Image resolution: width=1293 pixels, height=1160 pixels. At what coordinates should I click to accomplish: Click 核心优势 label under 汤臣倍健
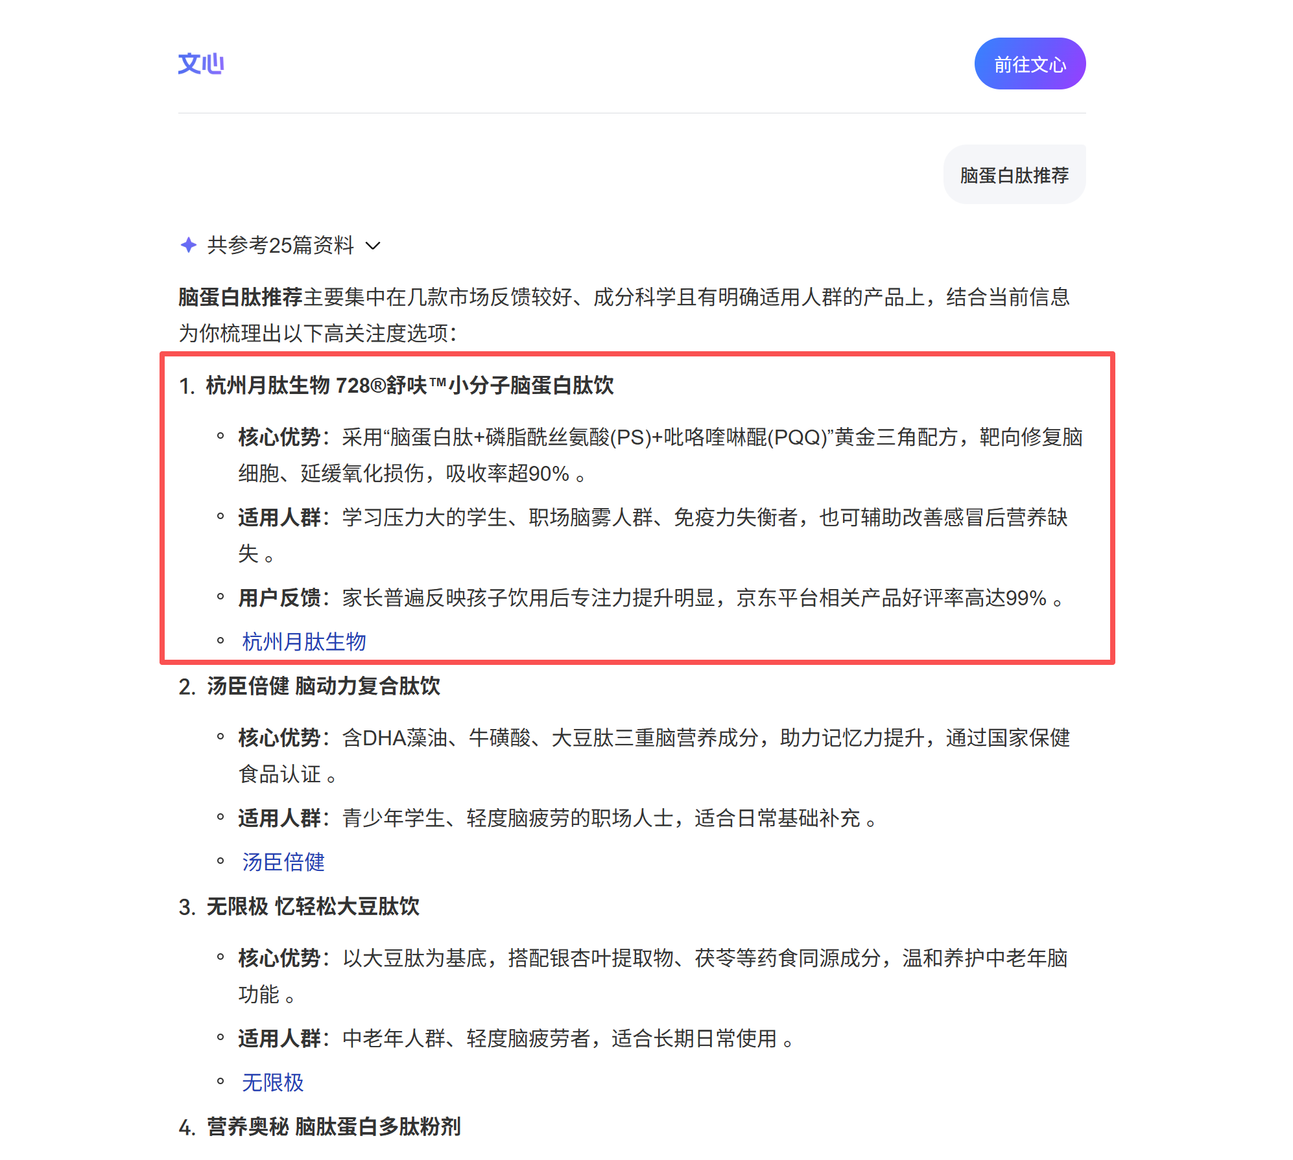[279, 737]
